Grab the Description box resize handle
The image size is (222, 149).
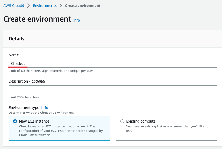pyautogui.click(x=216, y=92)
